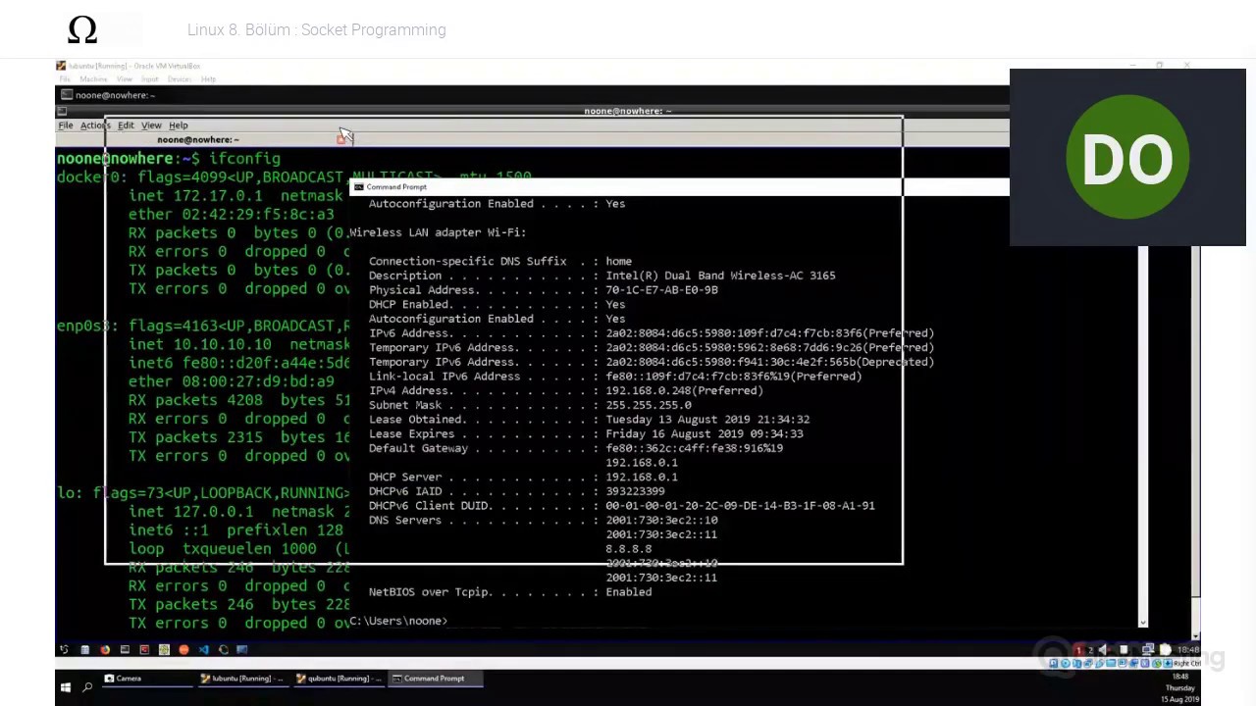The image size is (1256, 706).
Task: Switch to workspace 2 in lubuntu panel
Action: tap(1090, 650)
